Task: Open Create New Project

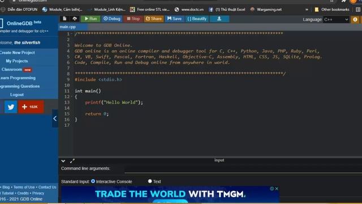Action: click(x=17, y=53)
